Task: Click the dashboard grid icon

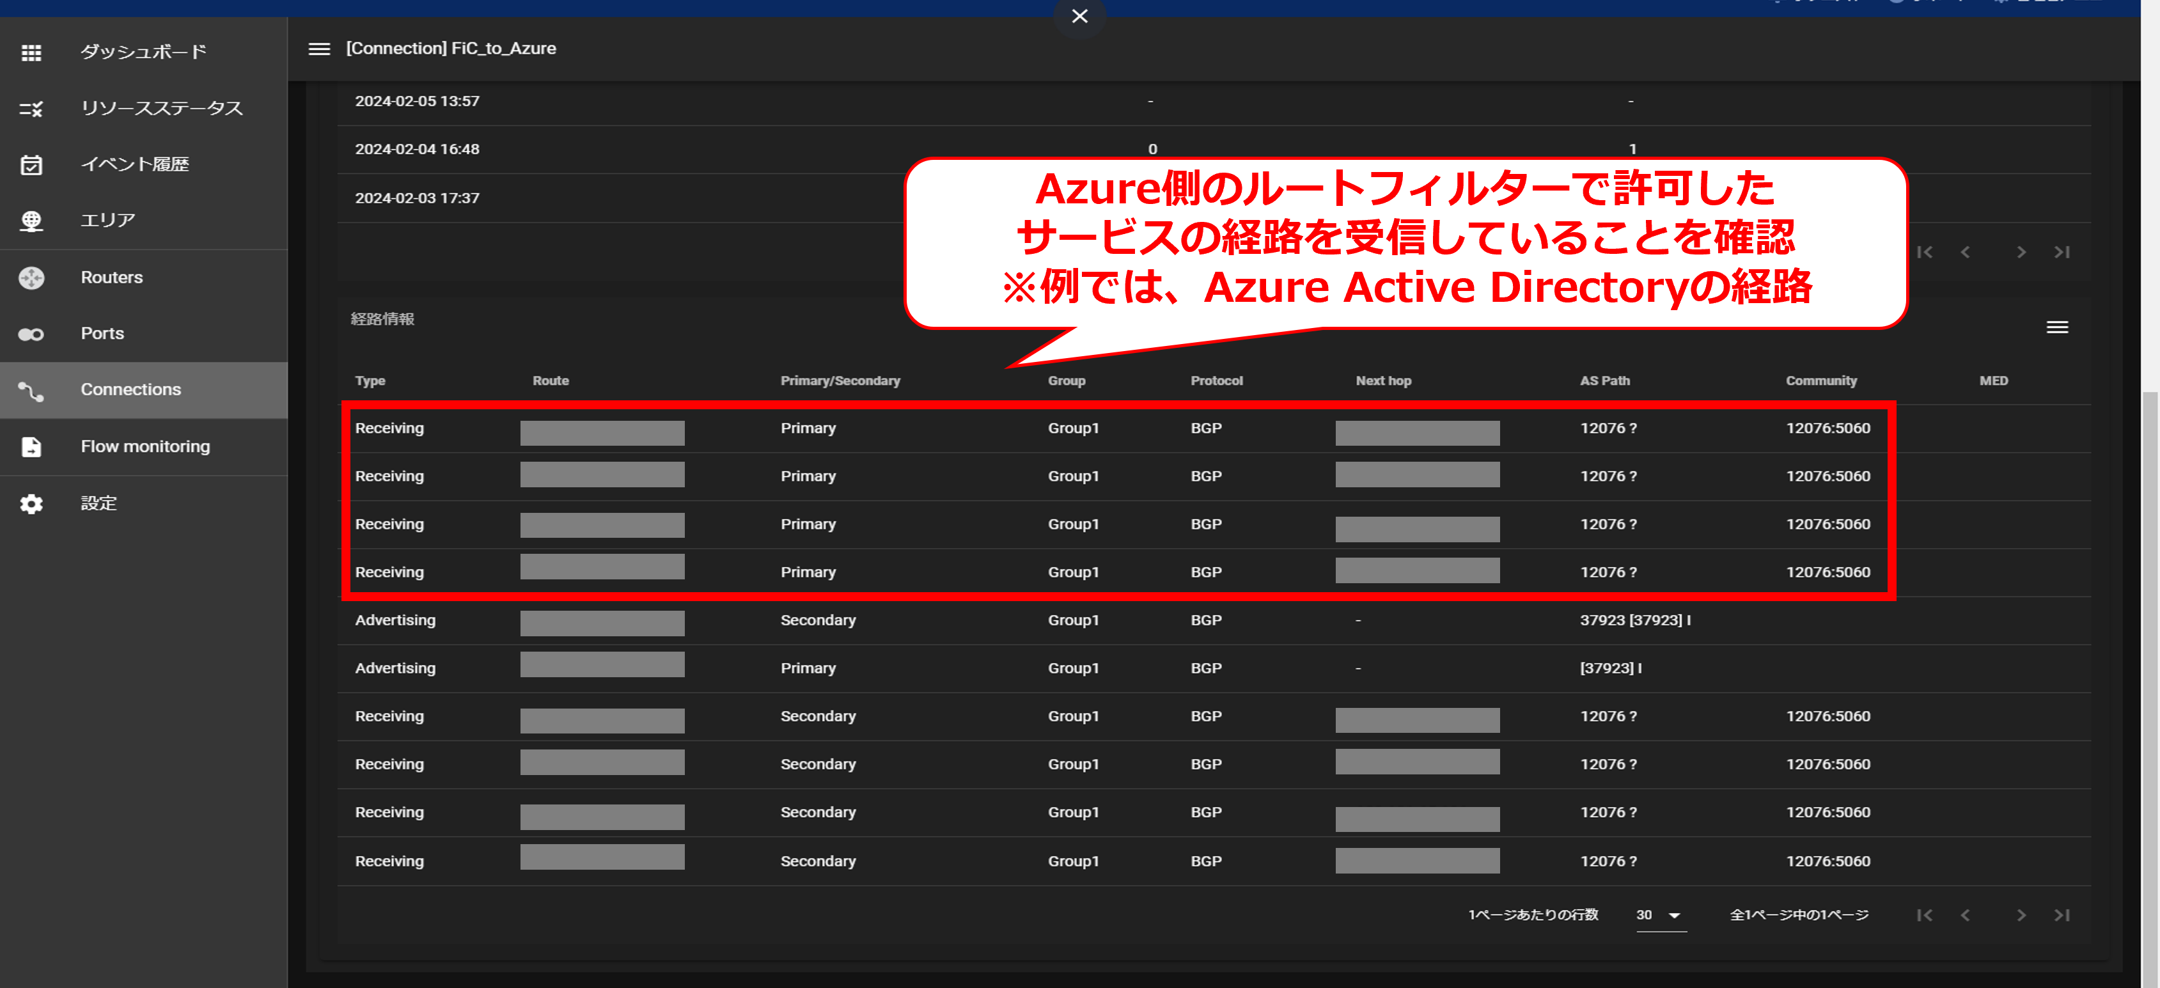Action: pyautogui.click(x=31, y=53)
